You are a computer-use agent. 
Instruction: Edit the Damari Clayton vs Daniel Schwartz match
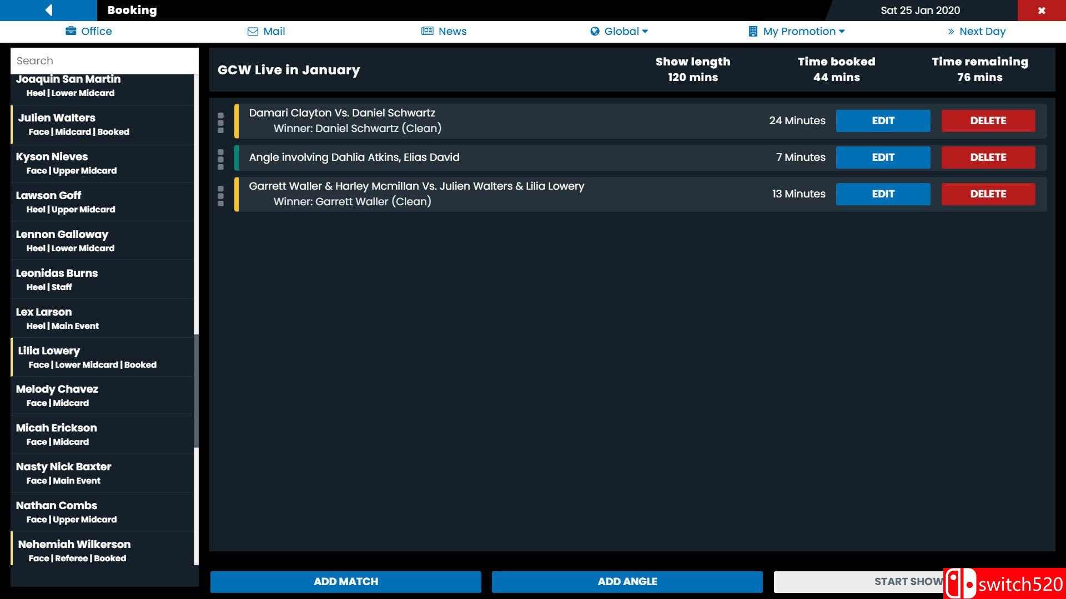tap(883, 121)
